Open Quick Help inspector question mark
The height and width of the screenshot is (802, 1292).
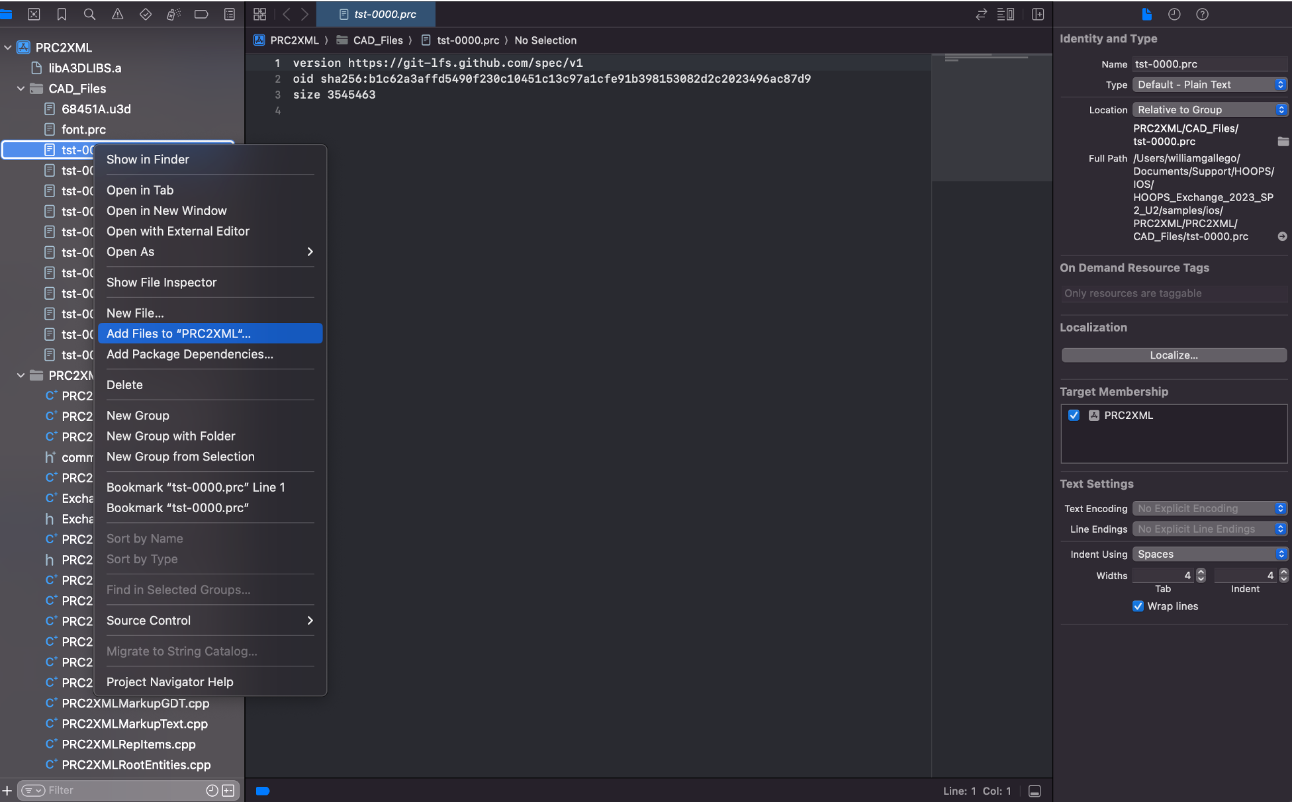(x=1203, y=14)
